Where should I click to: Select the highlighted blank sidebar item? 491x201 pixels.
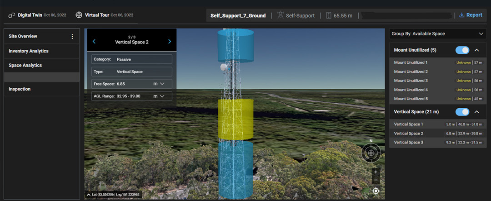coord(42,77)
